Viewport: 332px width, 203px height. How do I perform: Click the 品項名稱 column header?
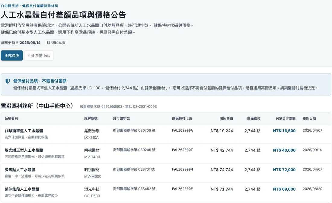[x=11, y=118]
